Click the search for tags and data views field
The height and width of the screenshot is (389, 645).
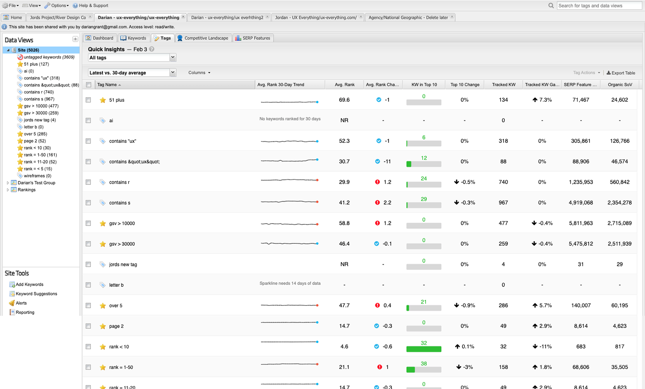pos(599,5)
